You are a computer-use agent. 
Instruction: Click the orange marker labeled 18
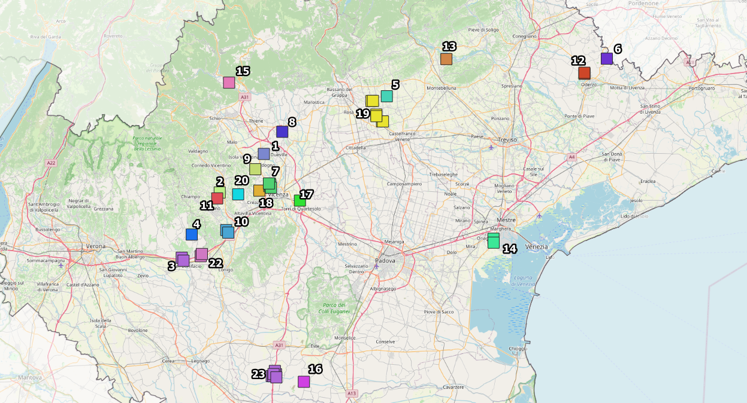point(259,191)
